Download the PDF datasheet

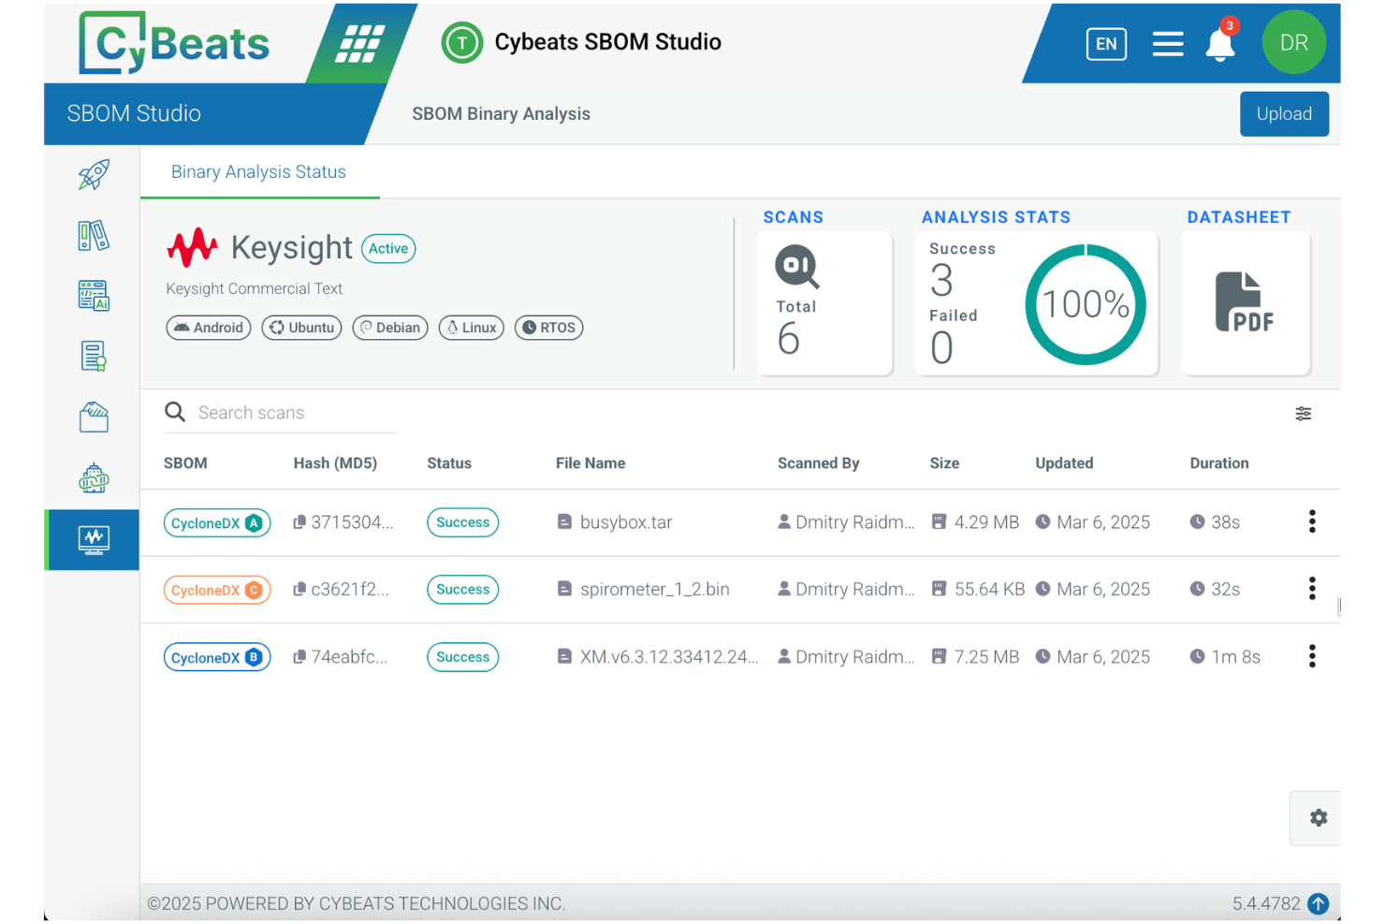coord(1245,302)
